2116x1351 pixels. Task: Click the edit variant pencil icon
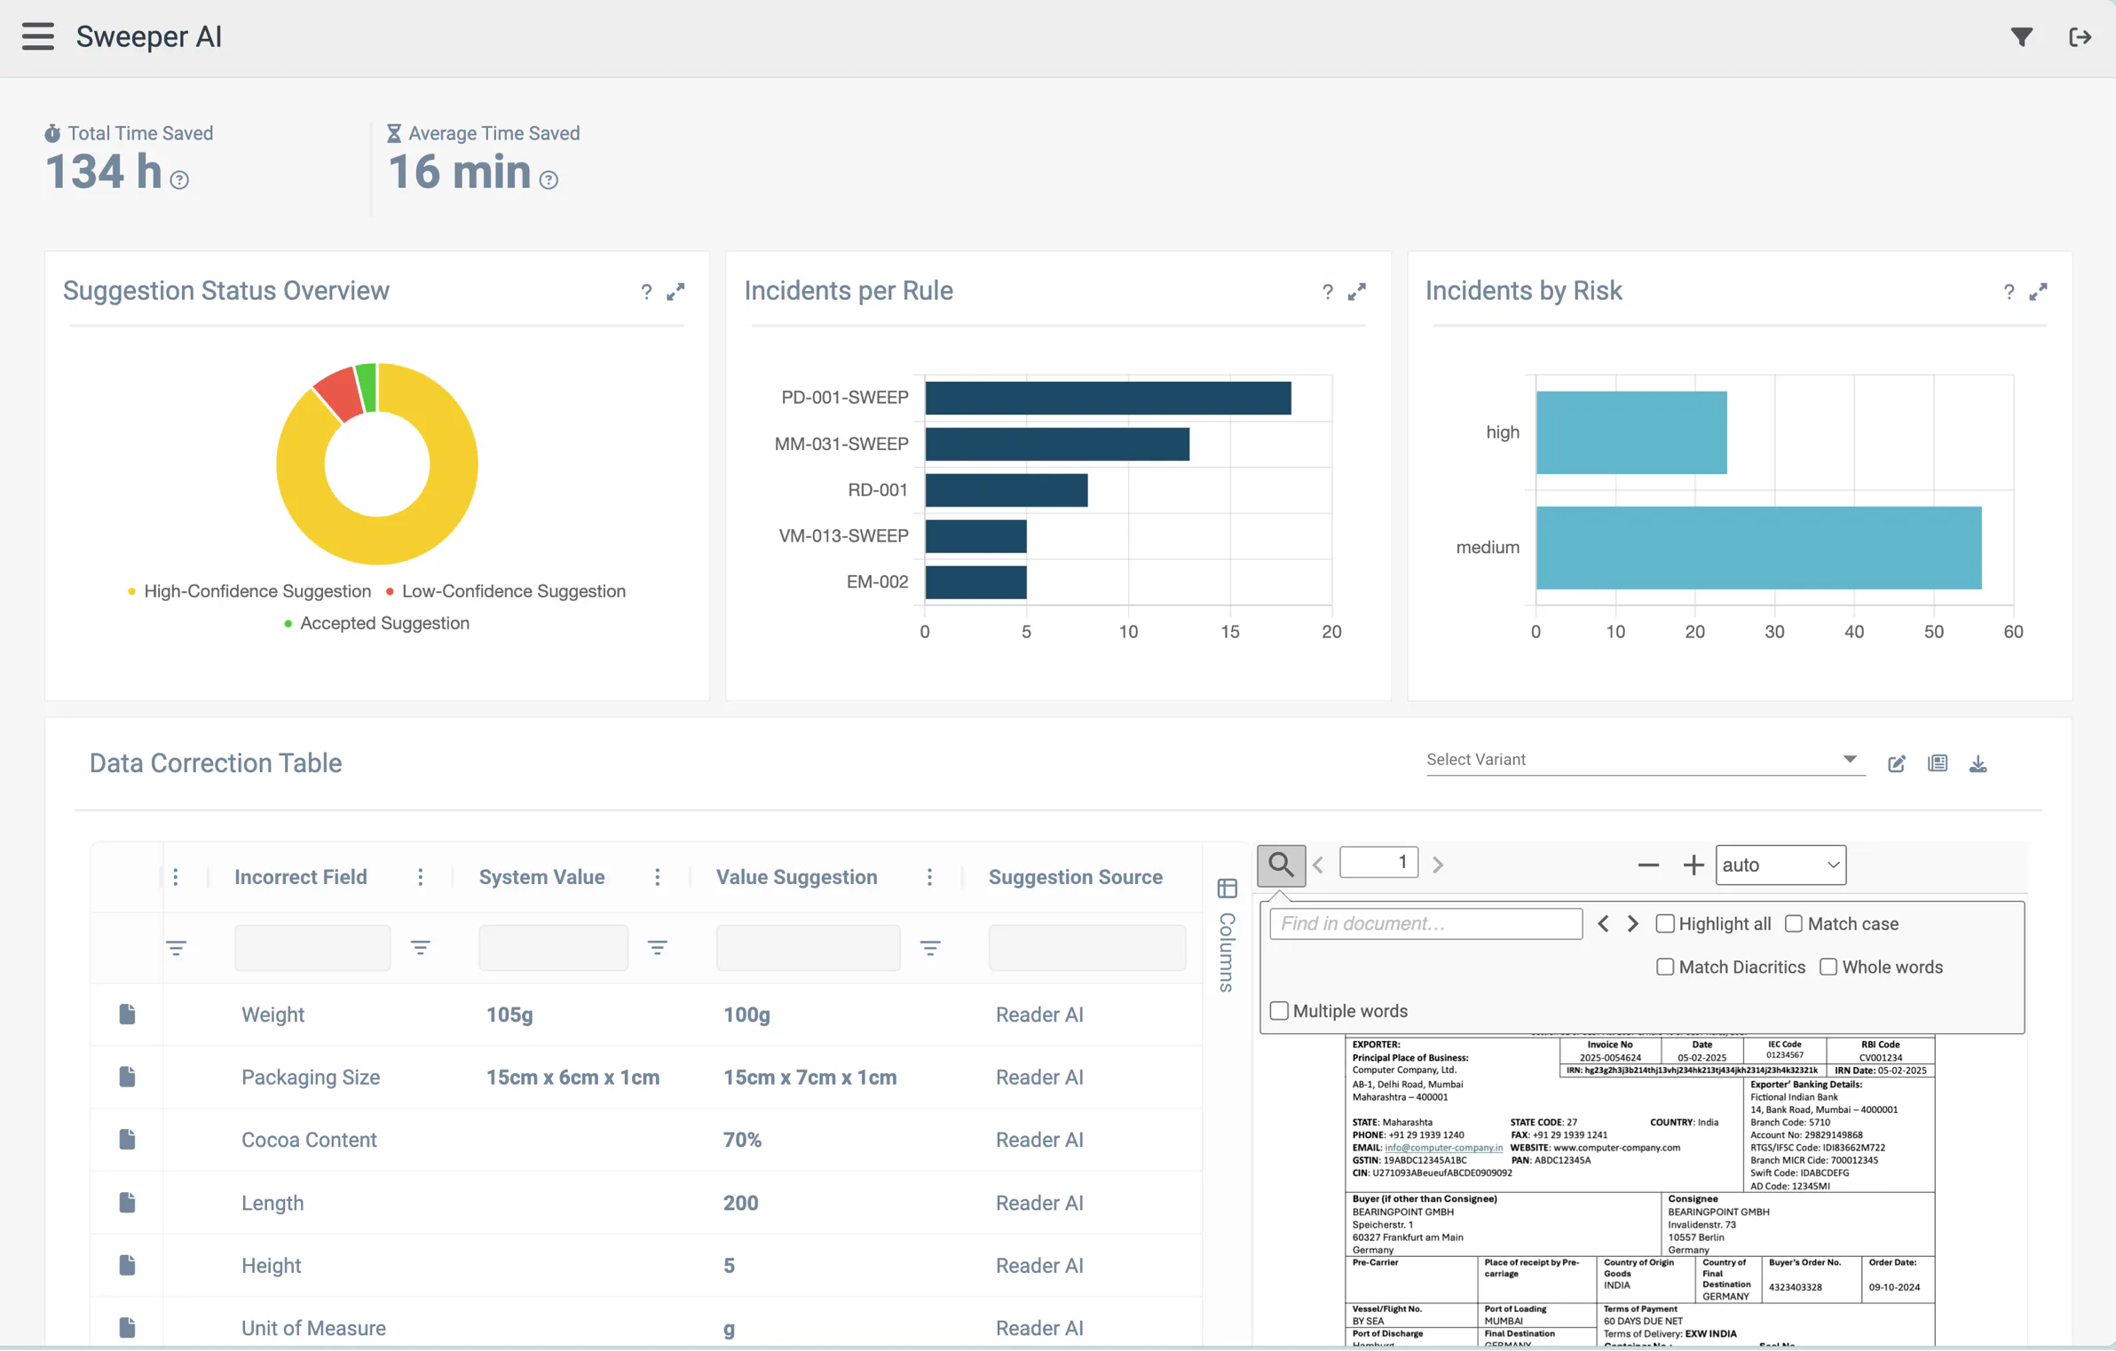click(1896, 763)
